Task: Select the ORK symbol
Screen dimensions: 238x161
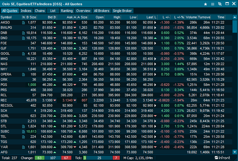Action: [4, 79]
